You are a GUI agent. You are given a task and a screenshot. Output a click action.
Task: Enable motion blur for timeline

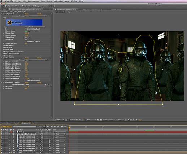pyautogui.click(x=58, y=126)
